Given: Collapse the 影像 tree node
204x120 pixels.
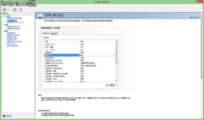Looking at the screenshot, I should (3, 25).
